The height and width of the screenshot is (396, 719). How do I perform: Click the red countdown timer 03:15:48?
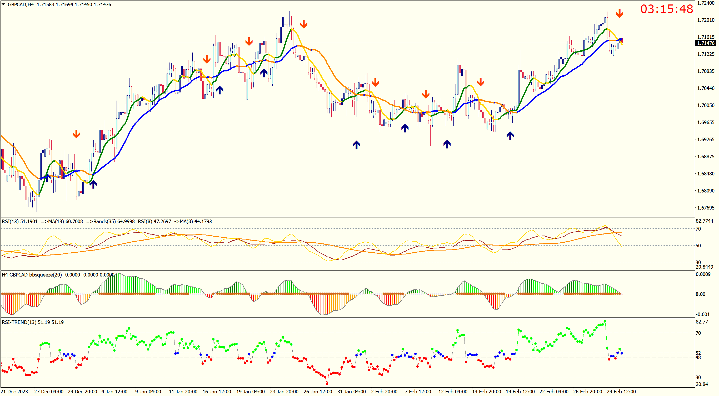(x=667, y=9)
